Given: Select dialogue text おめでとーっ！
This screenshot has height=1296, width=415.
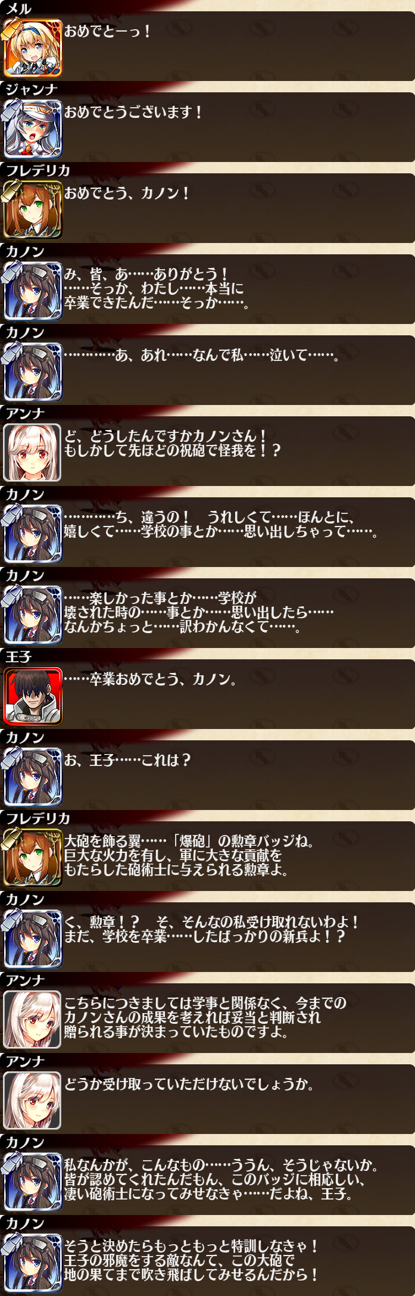Looking at the screenshot, I should 107,31.
